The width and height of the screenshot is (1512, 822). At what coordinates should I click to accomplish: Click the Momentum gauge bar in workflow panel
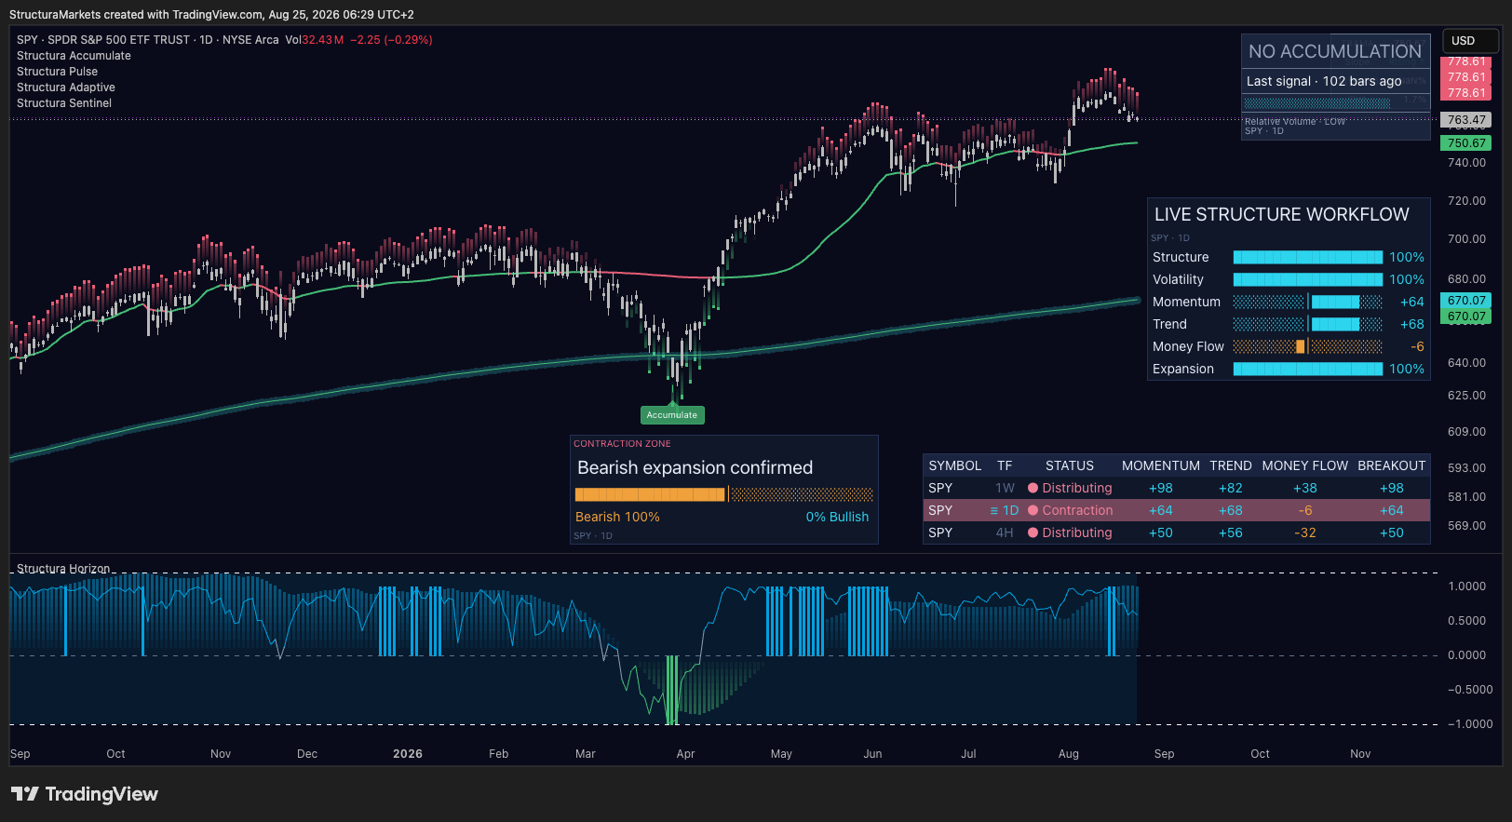tap(1308, 302)
